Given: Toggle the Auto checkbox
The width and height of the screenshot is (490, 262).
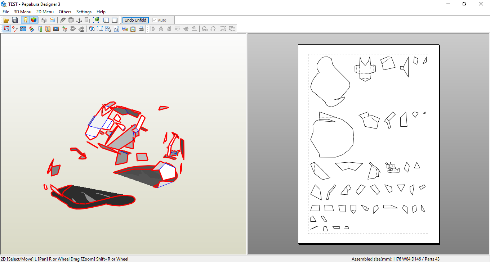Looking at the screenshot, I should (x=160, y=20).
